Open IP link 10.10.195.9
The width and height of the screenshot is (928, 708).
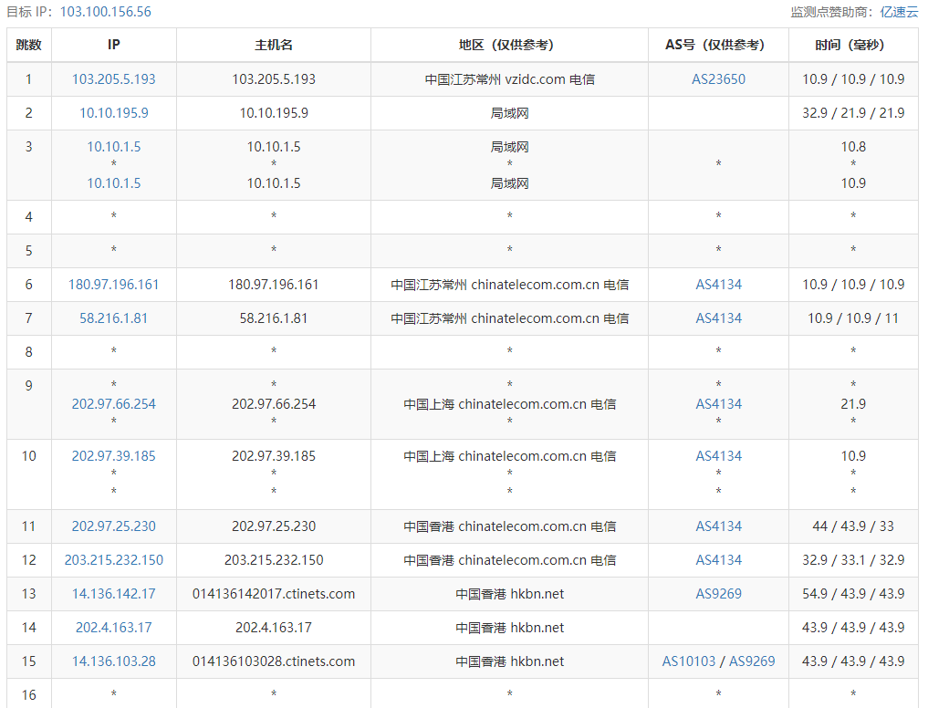point(114,113)
